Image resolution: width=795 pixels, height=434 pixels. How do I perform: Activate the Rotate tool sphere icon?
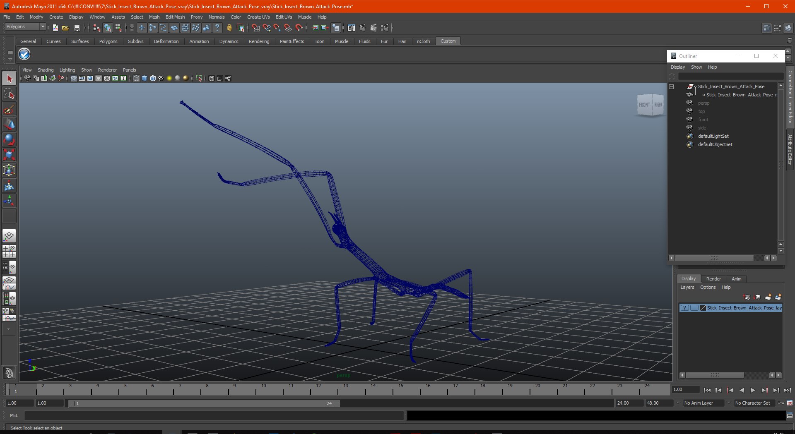pos(9,140)
